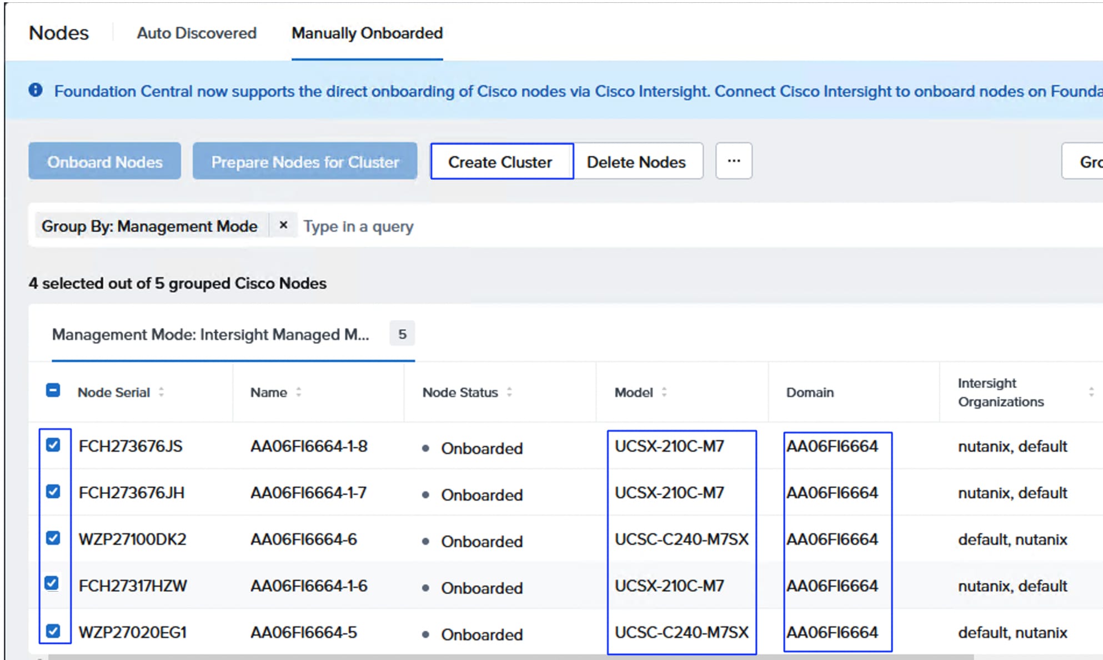Viewport: 1103px width, 660px height.
Task: Sort by the Node Serial column caret
Action: coord(162,392)
